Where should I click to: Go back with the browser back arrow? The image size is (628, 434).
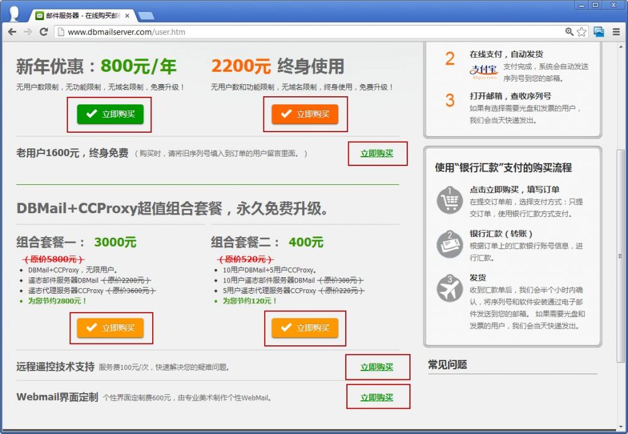12,31
